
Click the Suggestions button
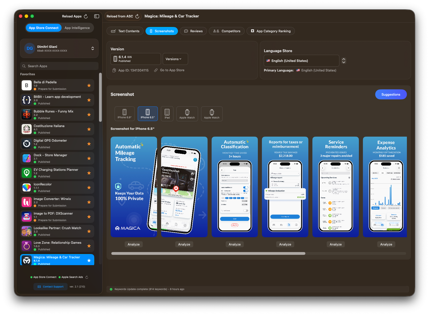(391, 94)
